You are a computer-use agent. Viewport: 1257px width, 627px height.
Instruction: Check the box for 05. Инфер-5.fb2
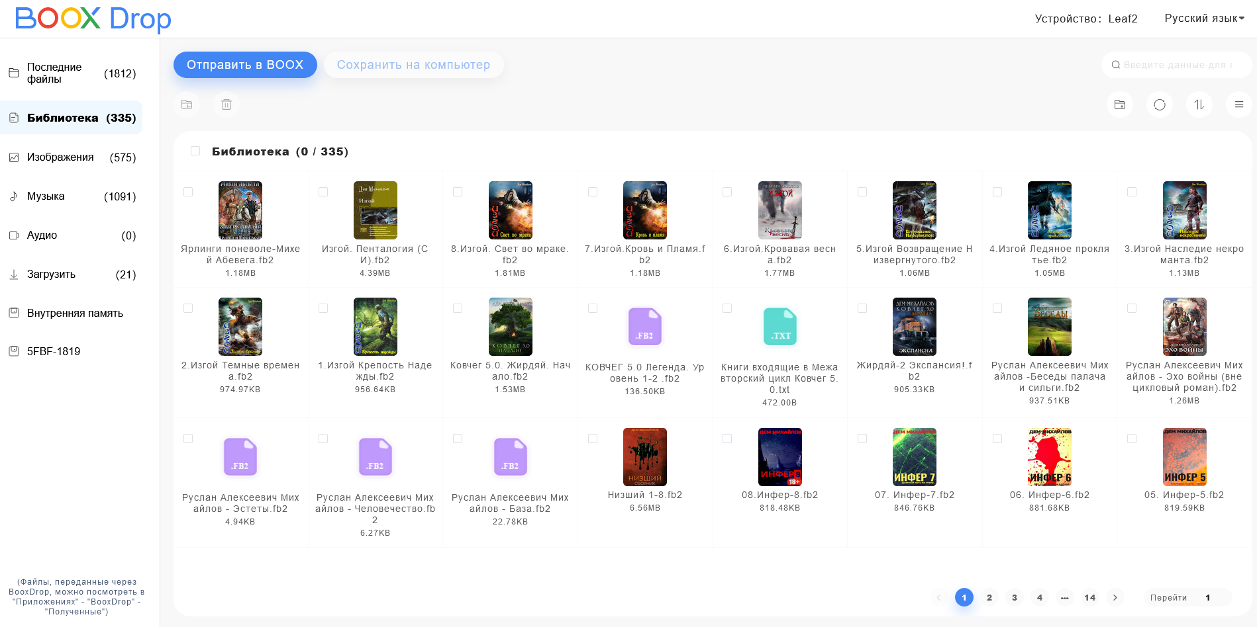pyautogui.click(x=1132, y=439)
